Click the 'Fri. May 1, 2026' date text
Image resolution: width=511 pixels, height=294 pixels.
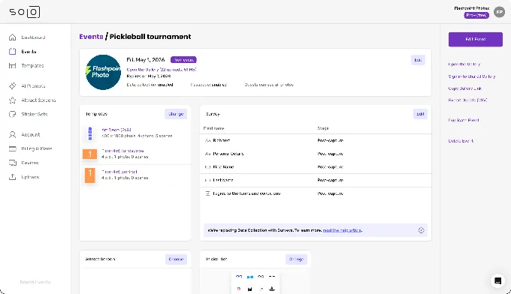pyautogui.click(x=146, y=60)
